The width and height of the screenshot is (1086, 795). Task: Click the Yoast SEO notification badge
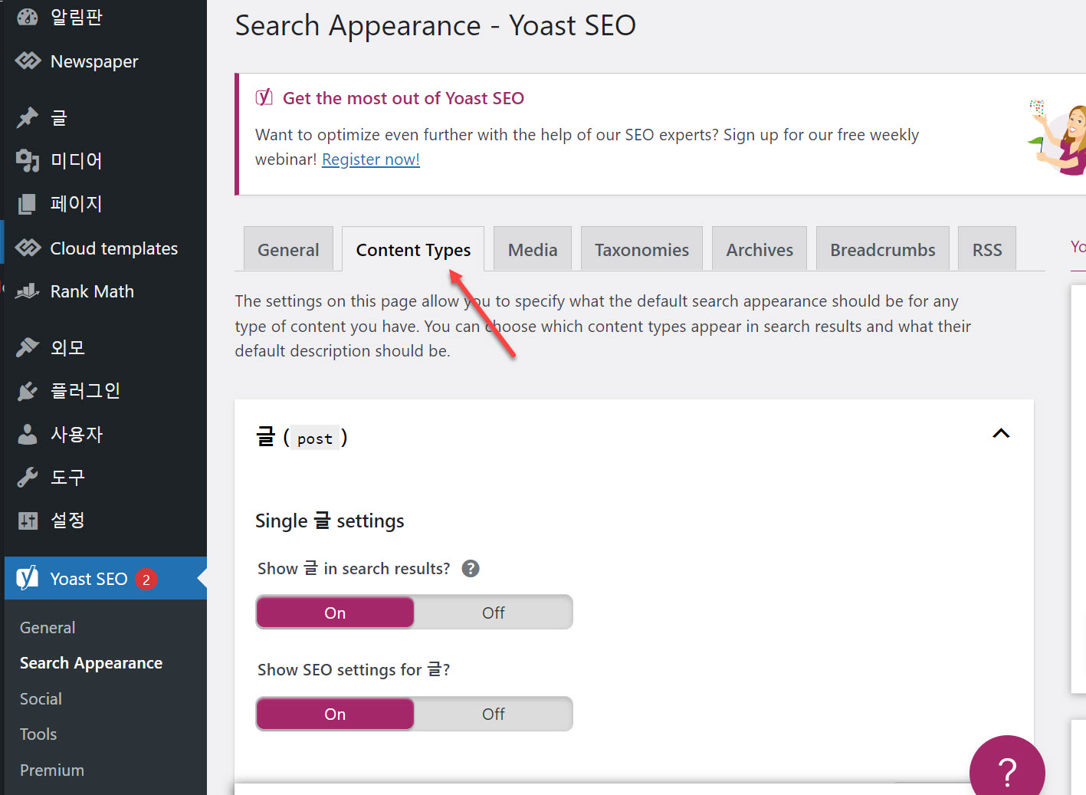(x=146, y=580)
